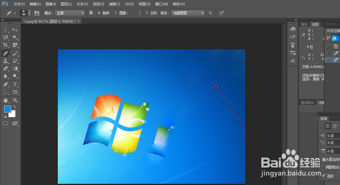Screen dimensions: 340x185
Task: Select center align text in Paragraph panel
Action: [x=335, y=126]
